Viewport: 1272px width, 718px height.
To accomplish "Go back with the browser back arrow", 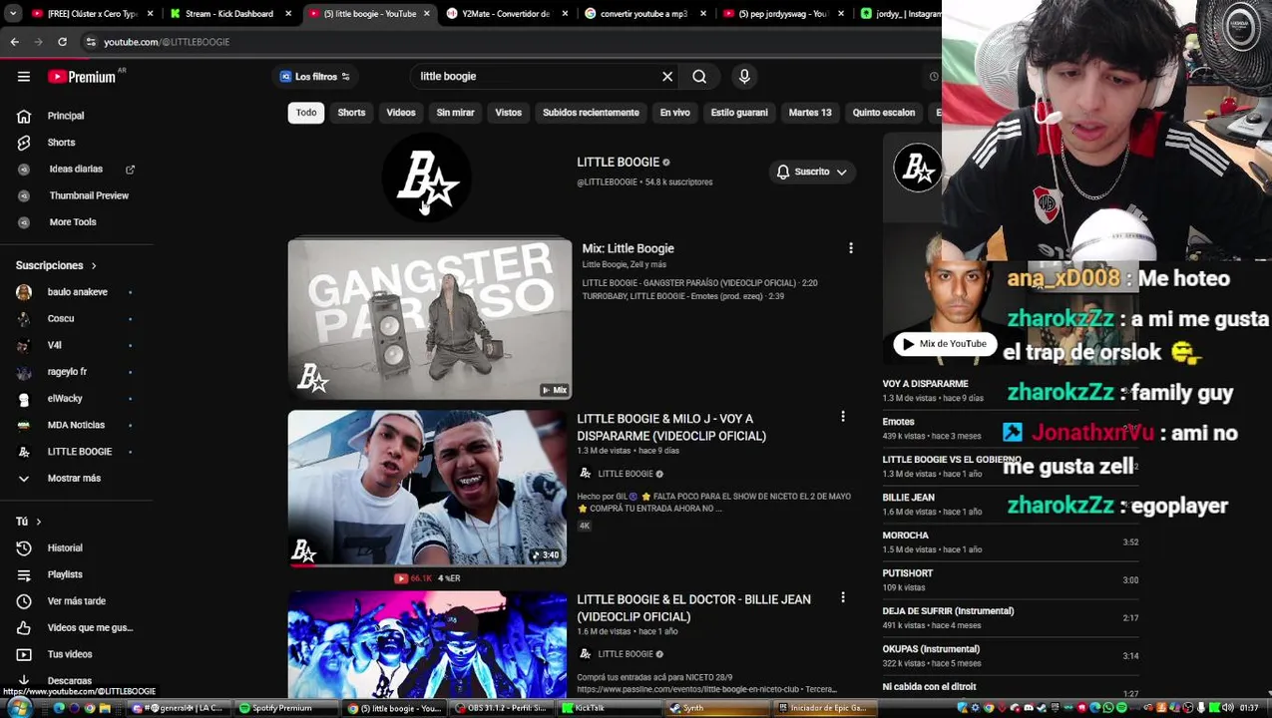I will click(15, 42).
